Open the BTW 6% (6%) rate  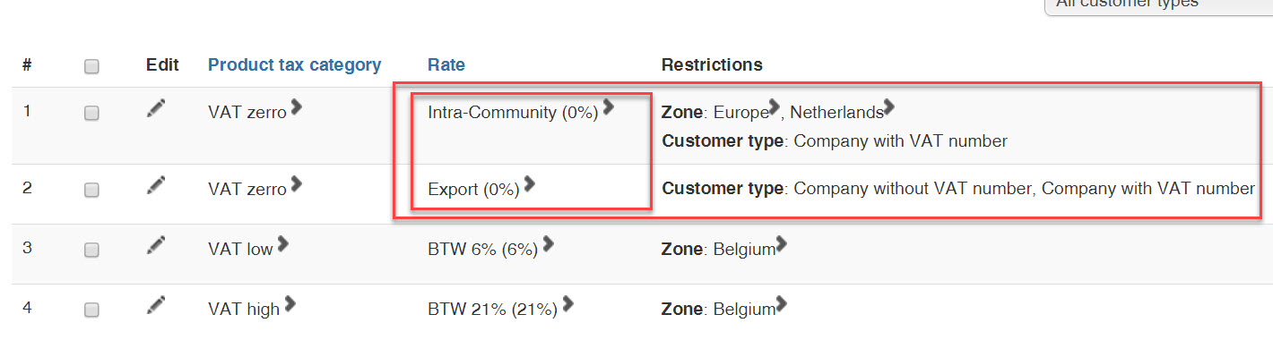[482, 250]
